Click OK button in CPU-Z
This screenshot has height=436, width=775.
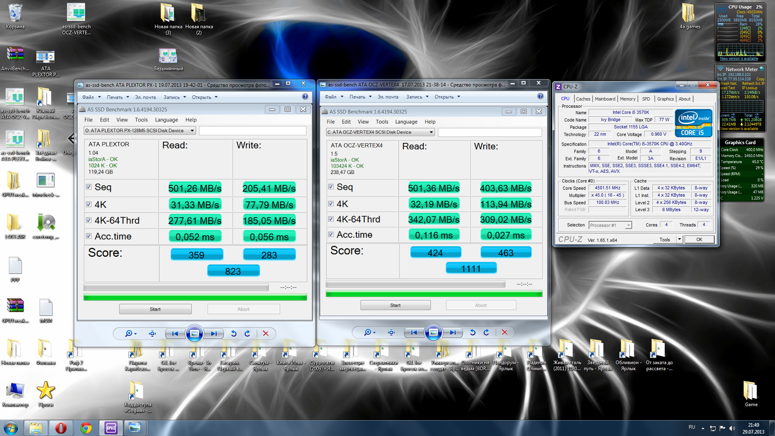tap(699, 240)
